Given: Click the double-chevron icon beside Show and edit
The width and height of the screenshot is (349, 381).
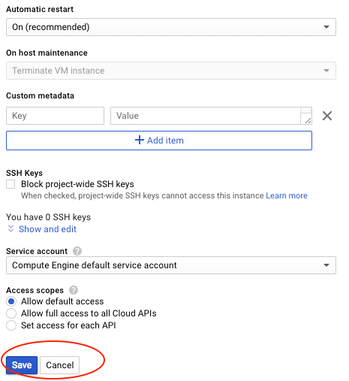Looking at the screenshot, I should pyautogui.click(x=11, y=228).
